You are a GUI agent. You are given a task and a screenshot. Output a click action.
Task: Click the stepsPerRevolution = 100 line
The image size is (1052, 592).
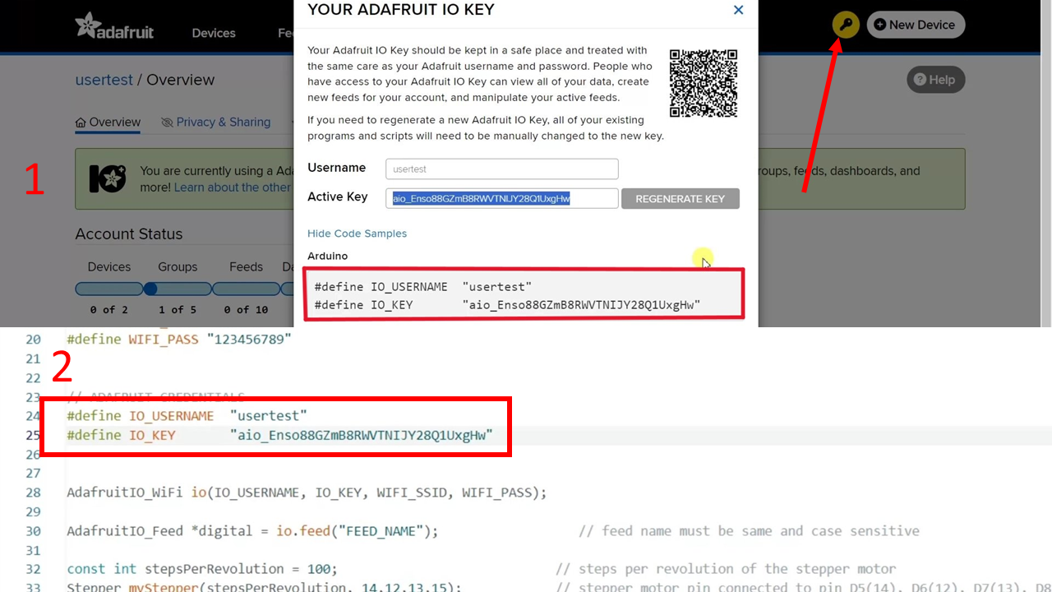202,569
